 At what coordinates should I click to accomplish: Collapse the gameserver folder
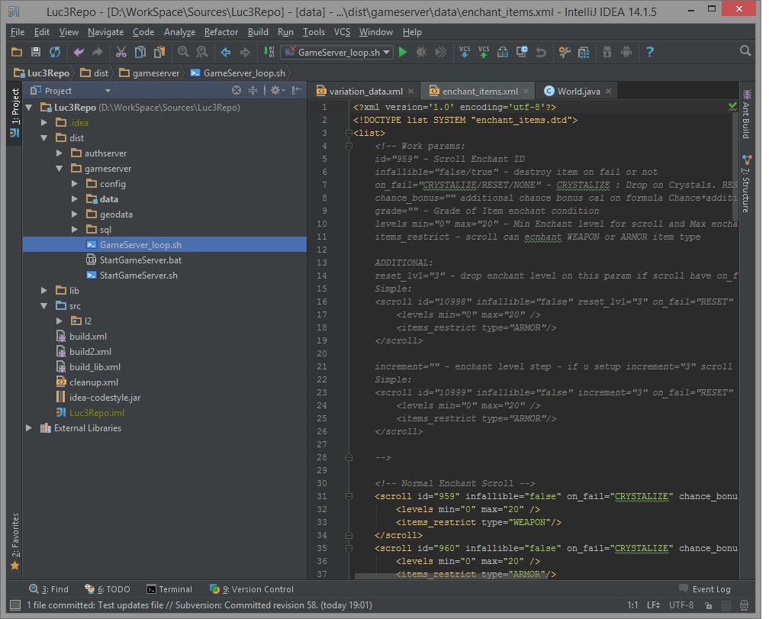[60, 168]
